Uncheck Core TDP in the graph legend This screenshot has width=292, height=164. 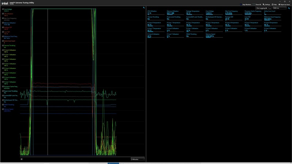coord(3,32)
